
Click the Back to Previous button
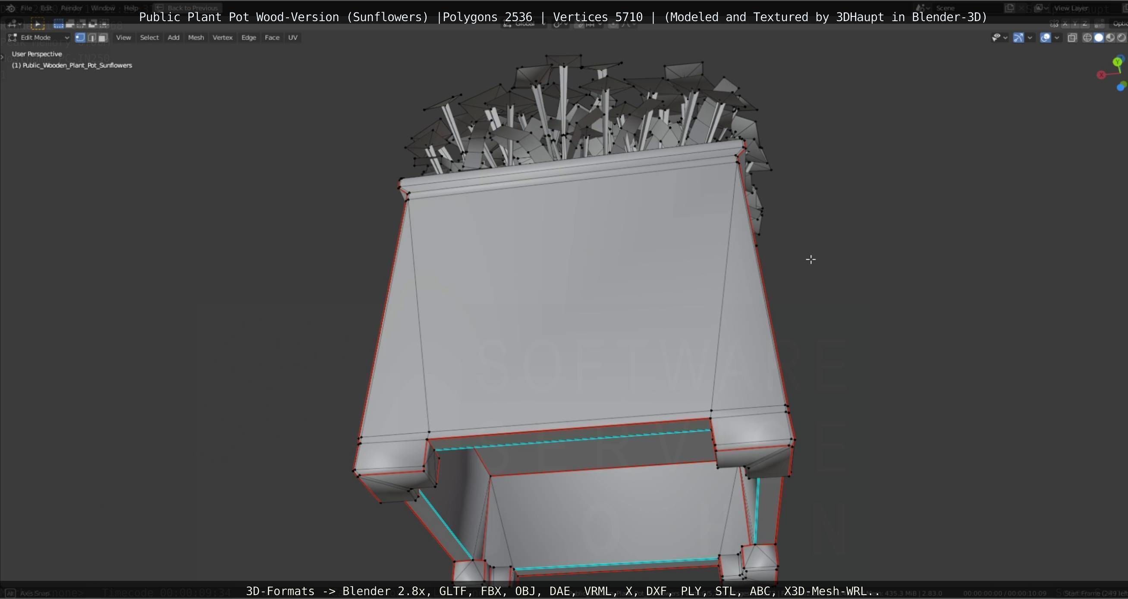tap(187, 8)
